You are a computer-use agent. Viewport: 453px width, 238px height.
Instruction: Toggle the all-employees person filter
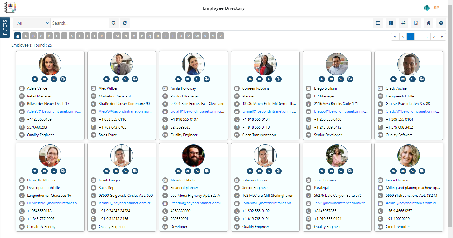(18, 36)
